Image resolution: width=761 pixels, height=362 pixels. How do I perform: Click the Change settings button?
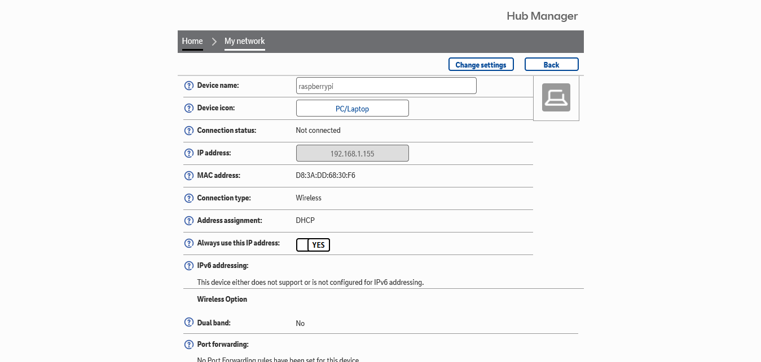(481, 65)
